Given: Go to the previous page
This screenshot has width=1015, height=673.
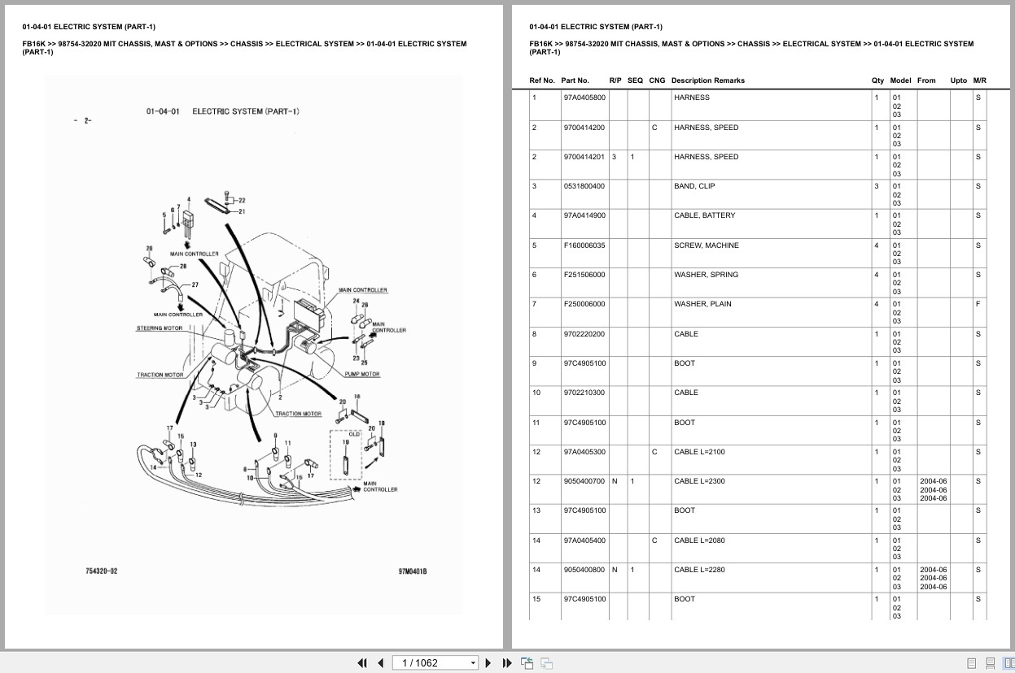Looking at the screenshot, I should [380, 662].
